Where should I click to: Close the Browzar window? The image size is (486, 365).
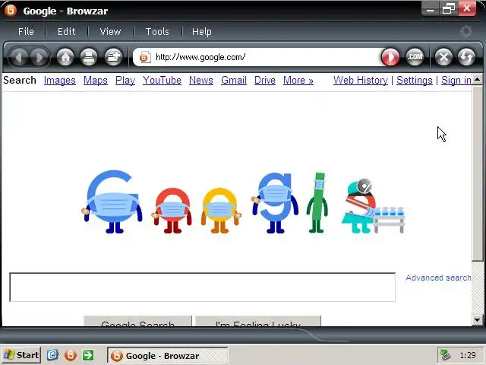[x=467, y=9]
